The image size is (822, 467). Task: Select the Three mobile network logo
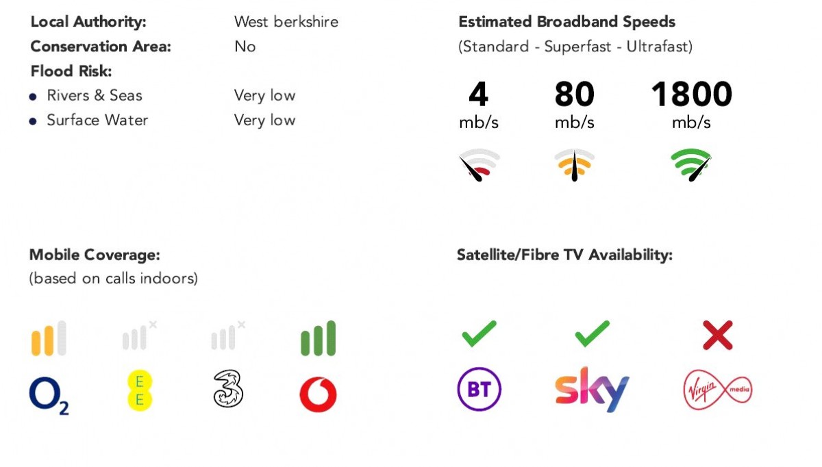[x=228, y=390]
